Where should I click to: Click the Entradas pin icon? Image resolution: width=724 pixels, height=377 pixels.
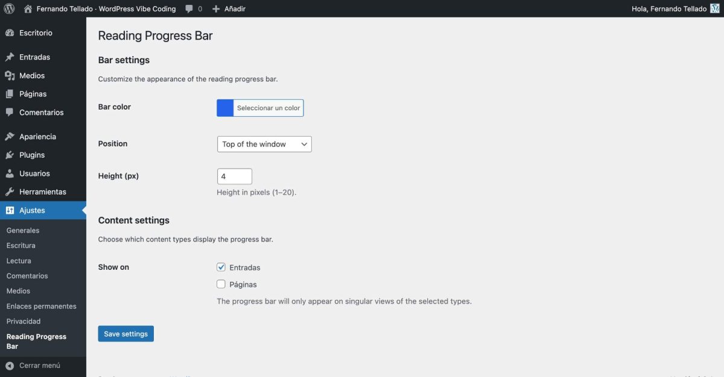(x=10, y=57)
